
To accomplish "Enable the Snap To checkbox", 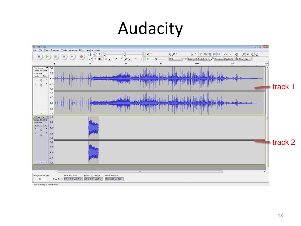I will point(62,179).
